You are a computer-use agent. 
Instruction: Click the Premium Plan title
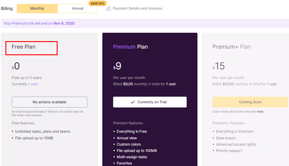pyautogui.click(x=131, y=47)
